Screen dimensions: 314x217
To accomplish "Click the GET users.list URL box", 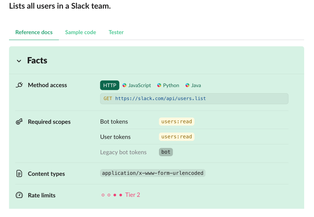I will click(194, 99).
